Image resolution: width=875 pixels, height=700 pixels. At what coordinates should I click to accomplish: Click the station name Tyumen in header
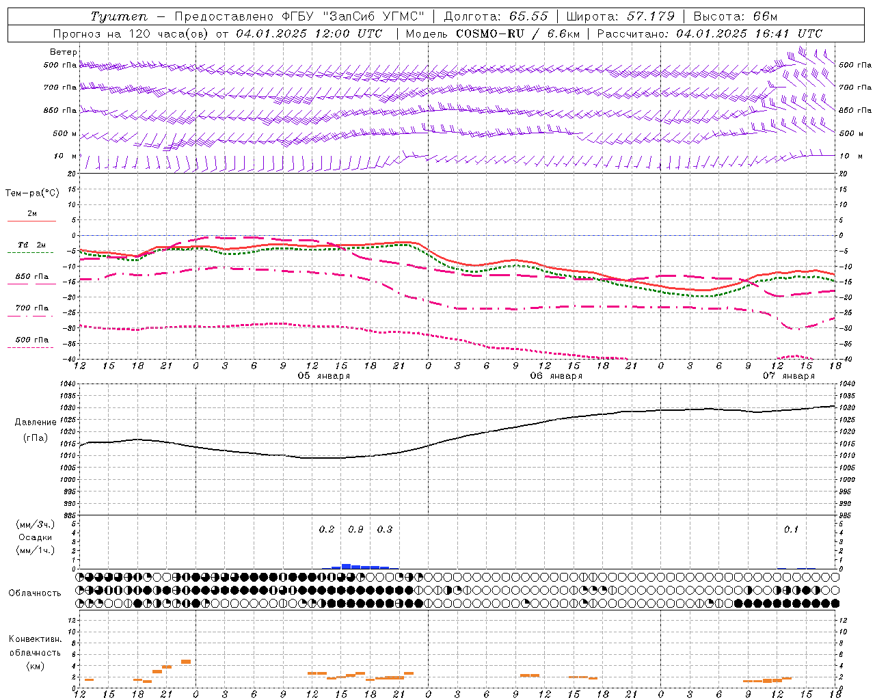tap(119, 16)
